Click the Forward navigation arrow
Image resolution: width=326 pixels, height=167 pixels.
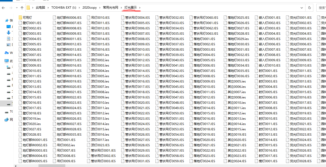11,8
